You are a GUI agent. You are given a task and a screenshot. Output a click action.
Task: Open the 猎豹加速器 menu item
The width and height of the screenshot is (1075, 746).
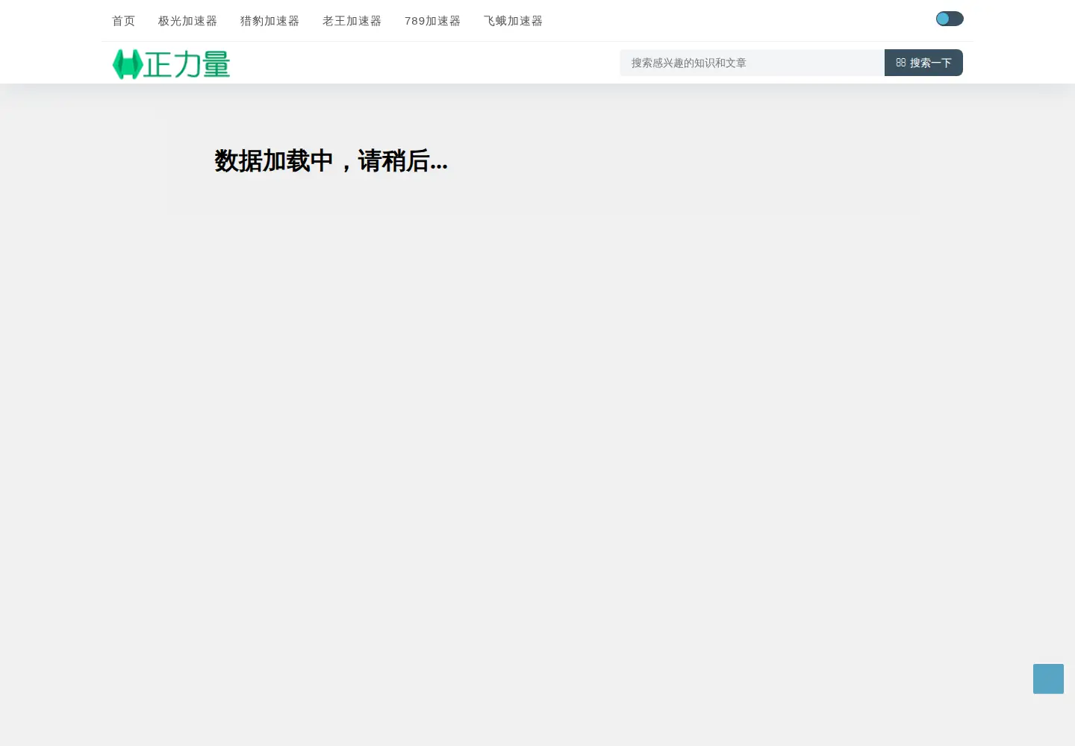269,21
